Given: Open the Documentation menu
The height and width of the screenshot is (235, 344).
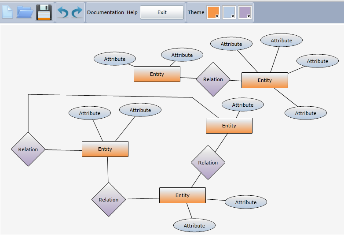Looking at the screenshot, I should (106, 12).
